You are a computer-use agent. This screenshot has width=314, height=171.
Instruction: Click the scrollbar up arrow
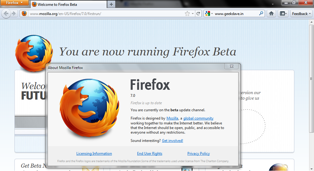point(311,22)
